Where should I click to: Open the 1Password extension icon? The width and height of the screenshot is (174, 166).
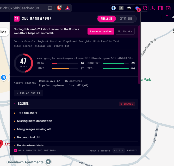(114, 8)
